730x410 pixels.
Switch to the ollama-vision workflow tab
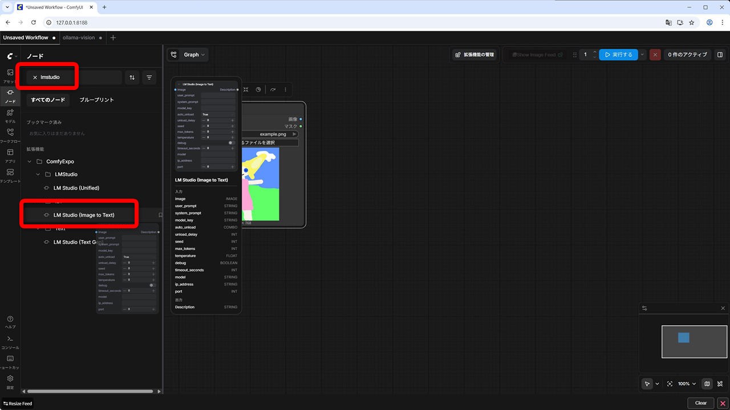(x=78, y=38)
